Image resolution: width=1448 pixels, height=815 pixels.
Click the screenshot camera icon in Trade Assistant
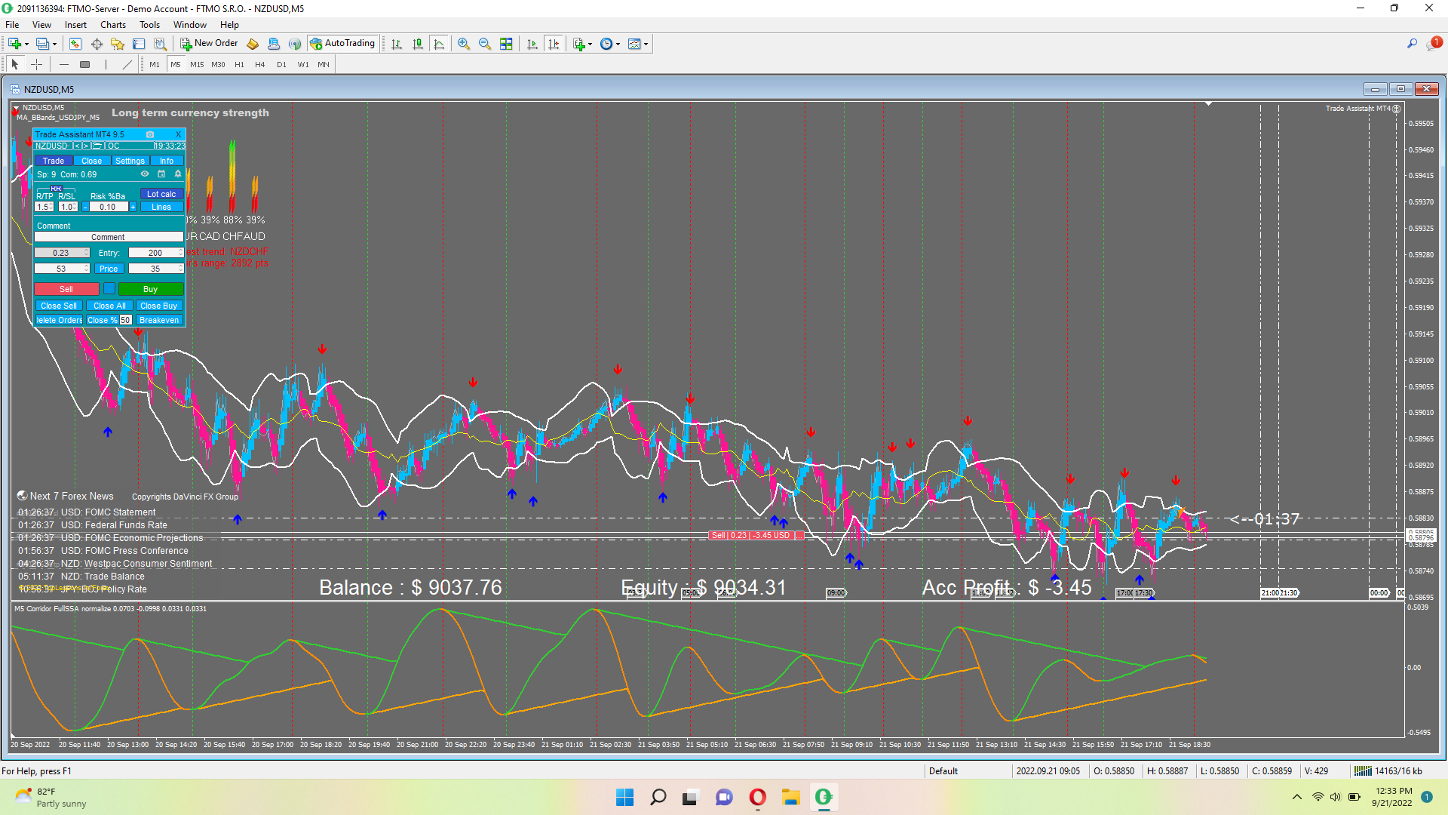tap(150, 134)
